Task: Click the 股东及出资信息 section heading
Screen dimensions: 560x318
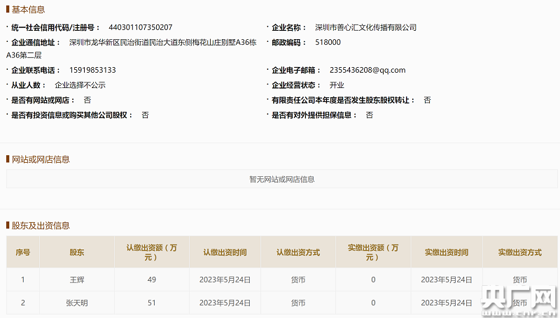Action: 41,226
